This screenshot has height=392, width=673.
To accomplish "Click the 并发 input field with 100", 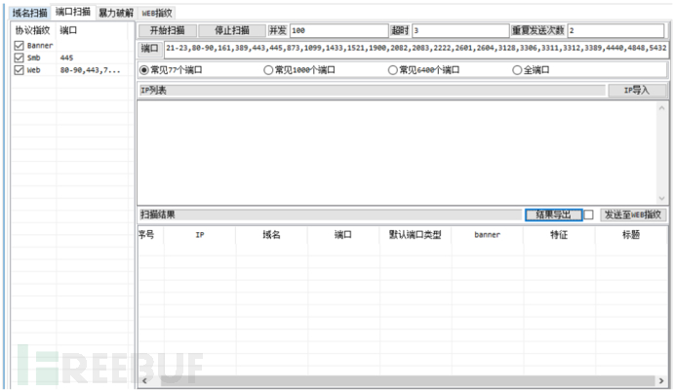I will click(x=339, y=30).
